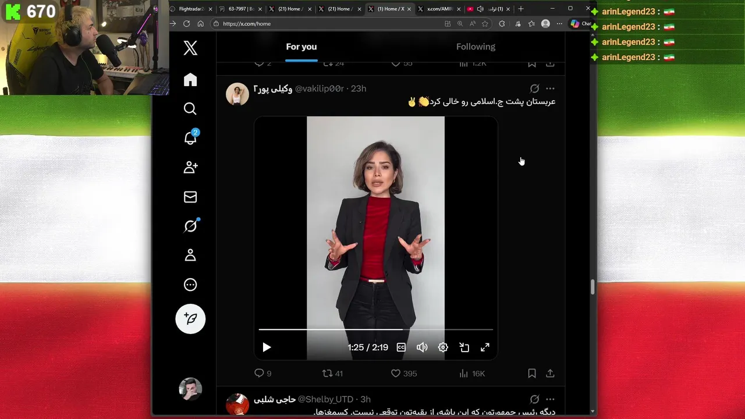Open browser extensions puzzle icon
The height and width of the screenshot is (419, 745).
(502, 24)
